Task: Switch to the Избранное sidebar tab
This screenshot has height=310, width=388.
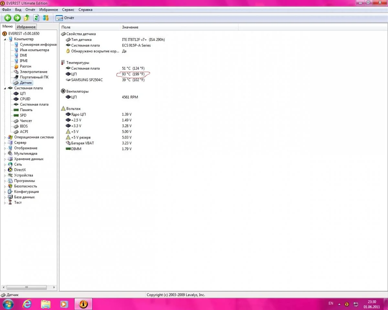Action: pyautogui.click(x=26, y=27)
